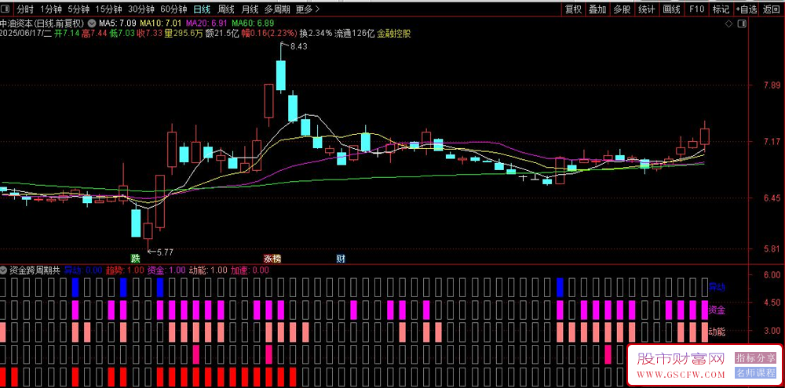Screen dimensions: 785x388
Task: Click the 5.77 low price label
Action: click(x=164, y=252)
